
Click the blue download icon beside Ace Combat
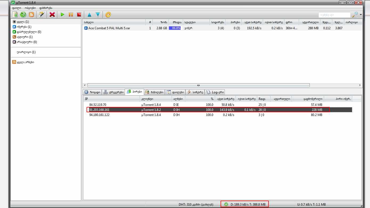pyautogui.click(x=86, y=28)
